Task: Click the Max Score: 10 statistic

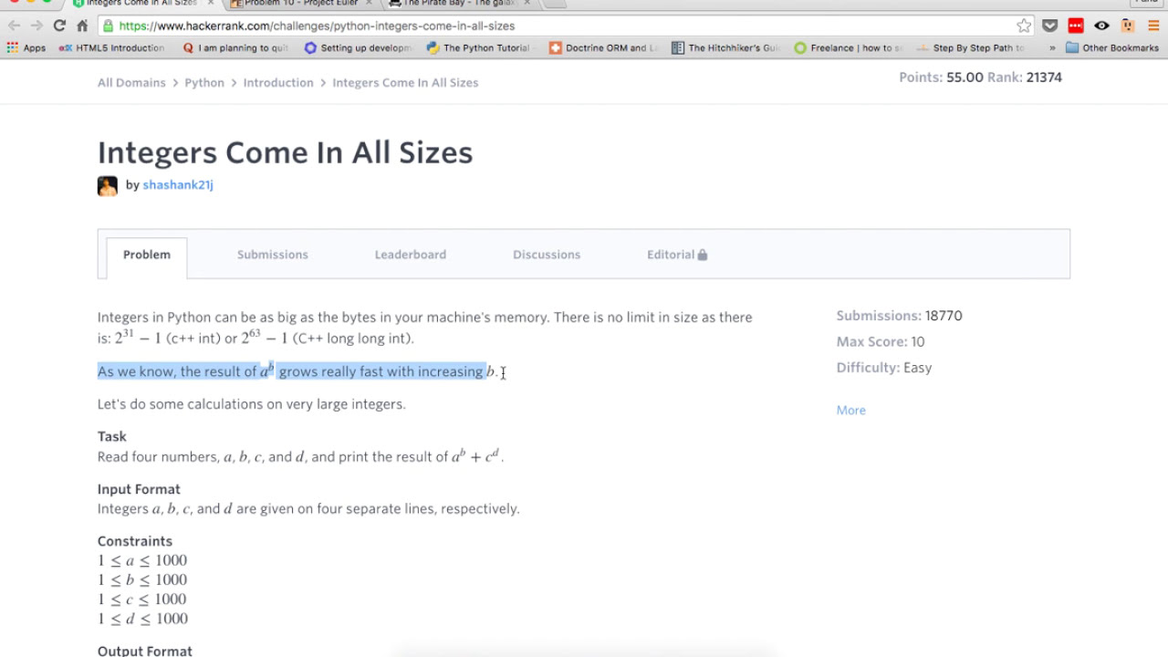Action: [x=881, y=341]
